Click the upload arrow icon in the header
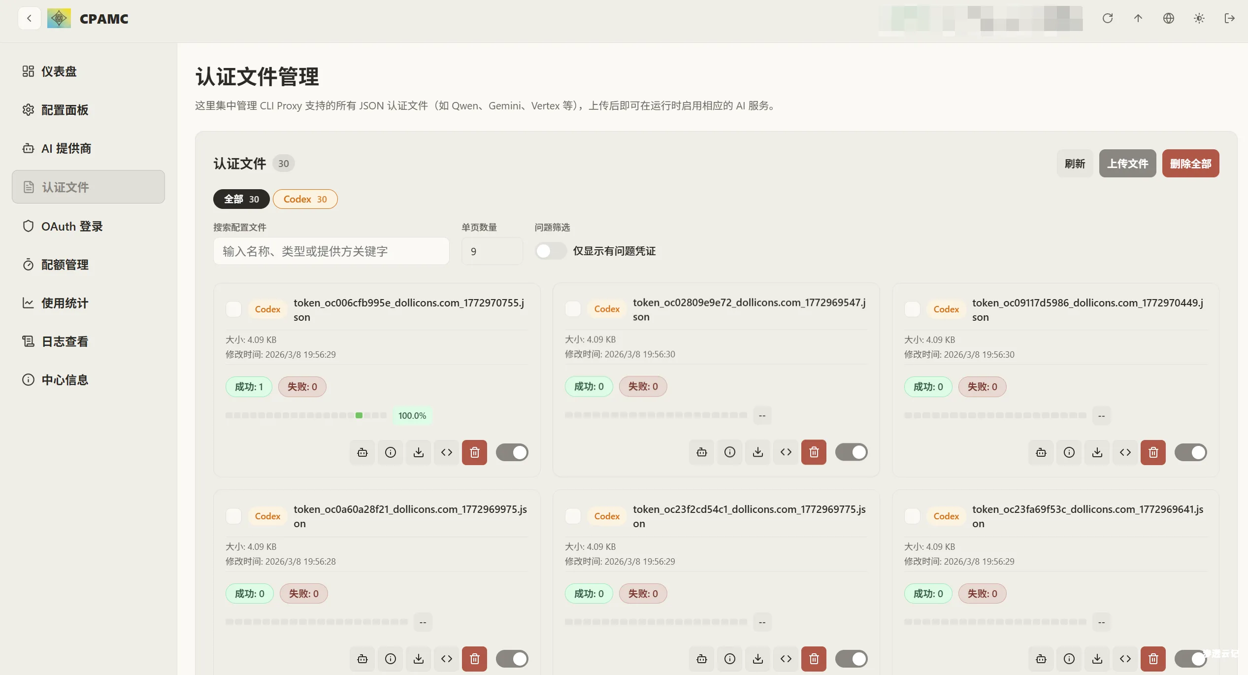 (1138, 18)
